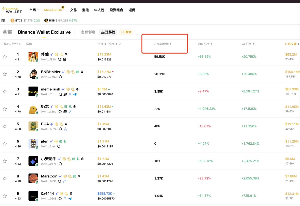The height and width of the screenshot is (206, 300).
Task: Click the BNBHolder token name
Action: click(x=51, y=72)
